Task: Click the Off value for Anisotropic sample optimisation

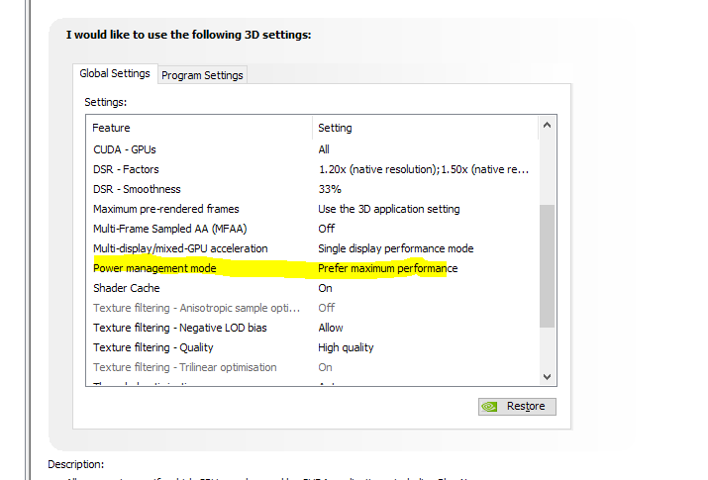Action: tap(327, 308)
